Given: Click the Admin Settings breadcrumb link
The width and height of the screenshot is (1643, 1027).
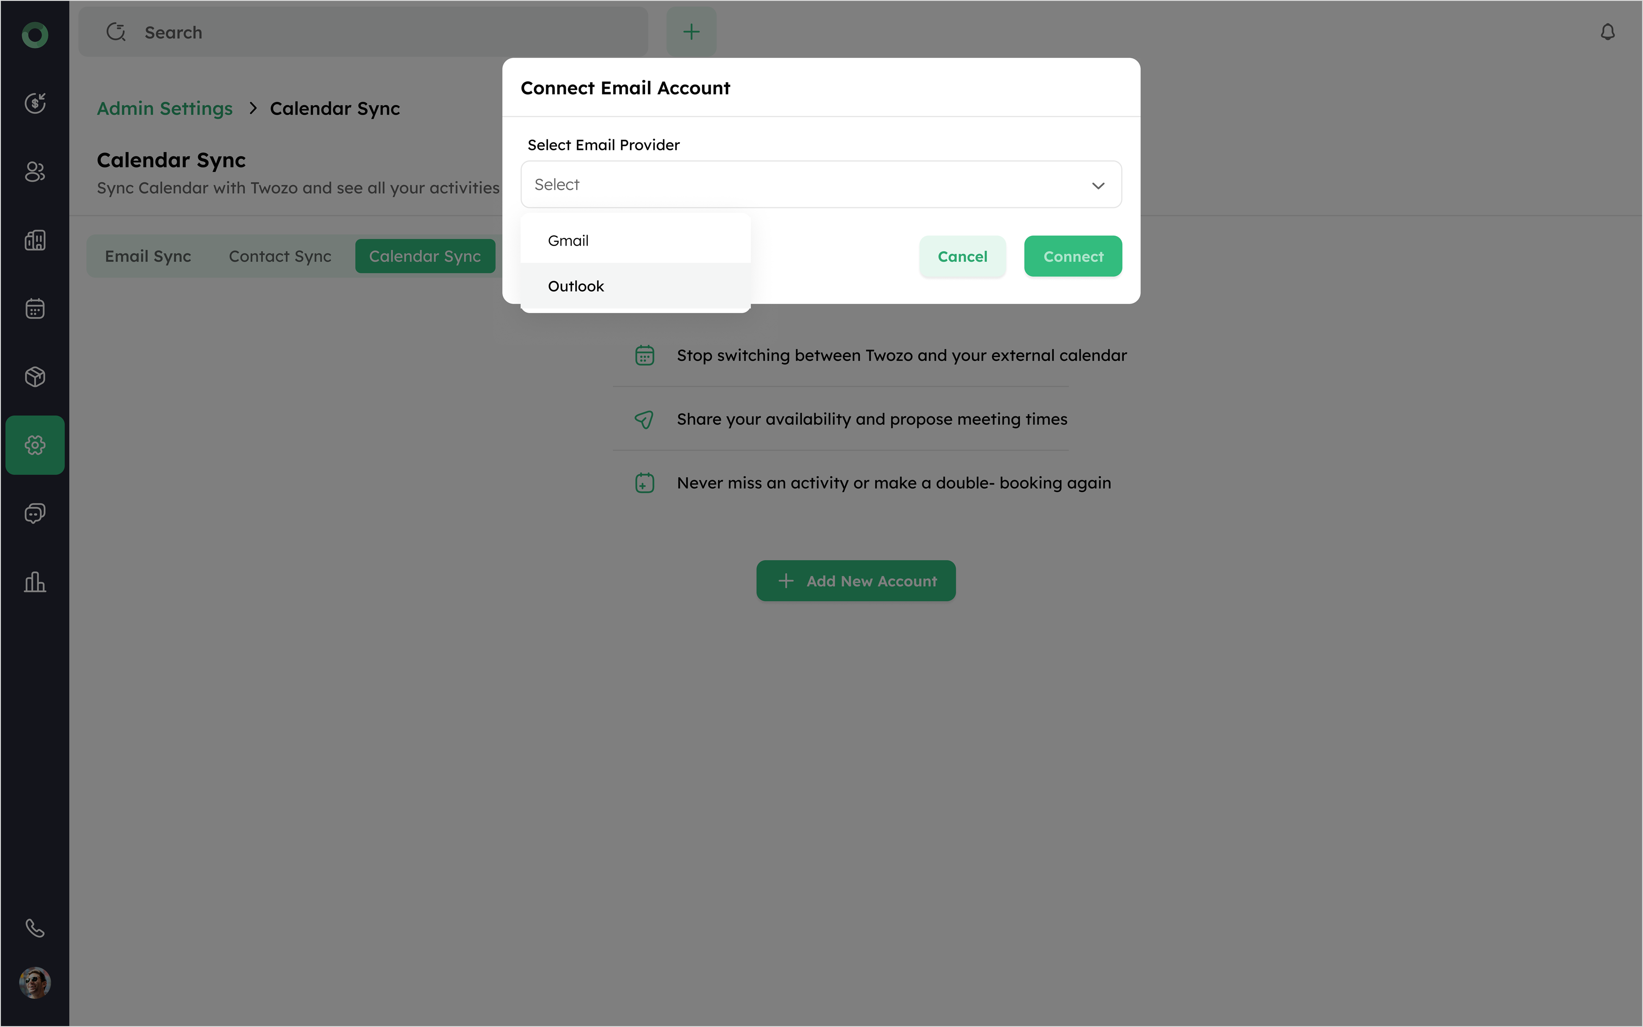Looking at the screenshot, I should pyautogui.click(x=165, y=109).
